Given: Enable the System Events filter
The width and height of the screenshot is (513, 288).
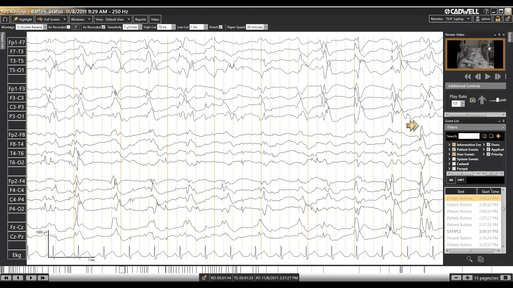Looking at the screenshot, I should (454, 159).
